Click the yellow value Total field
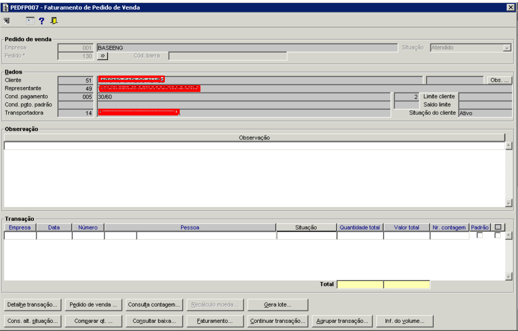This screenshot has height=331, width=518. (407, 284)
